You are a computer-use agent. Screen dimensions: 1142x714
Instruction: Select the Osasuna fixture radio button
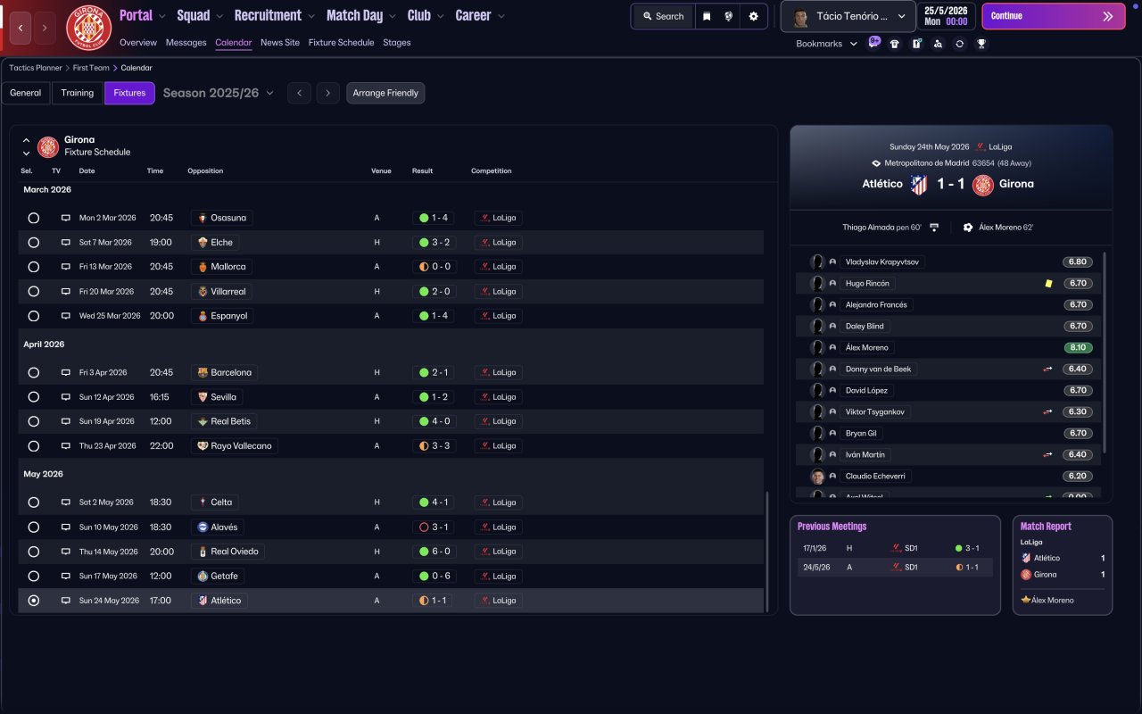coord(34,218)
